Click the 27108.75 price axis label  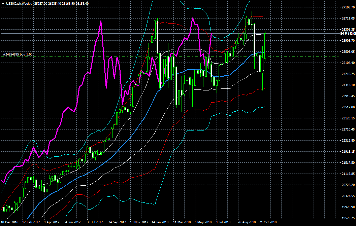click(x=348, y=7)
